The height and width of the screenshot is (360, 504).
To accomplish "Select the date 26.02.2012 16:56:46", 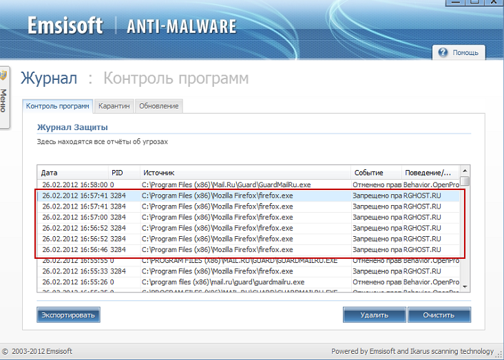I will click(75, 250).
